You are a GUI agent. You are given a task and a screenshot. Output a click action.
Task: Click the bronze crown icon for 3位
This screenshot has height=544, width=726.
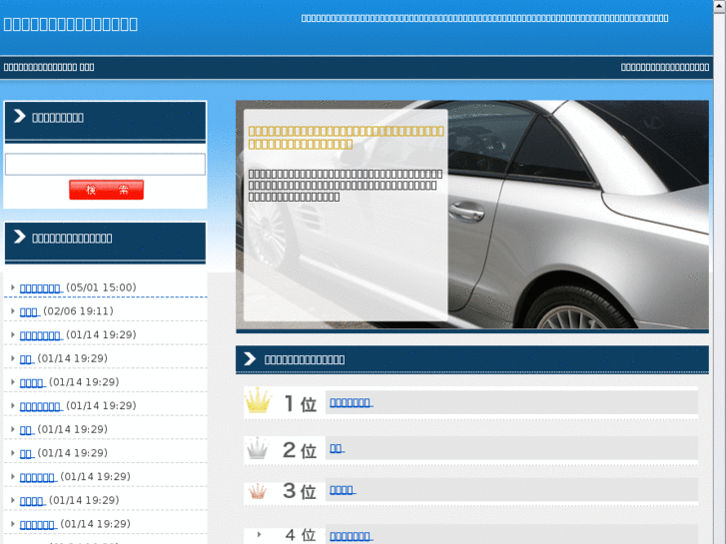tap(258, 491)
